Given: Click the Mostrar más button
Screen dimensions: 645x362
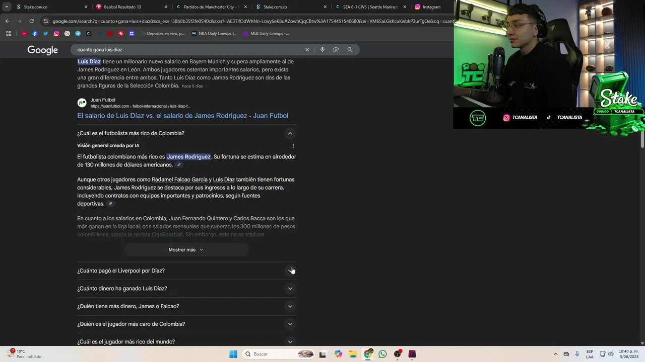Looking at the screenshot, I should click(x=186, y=250).
